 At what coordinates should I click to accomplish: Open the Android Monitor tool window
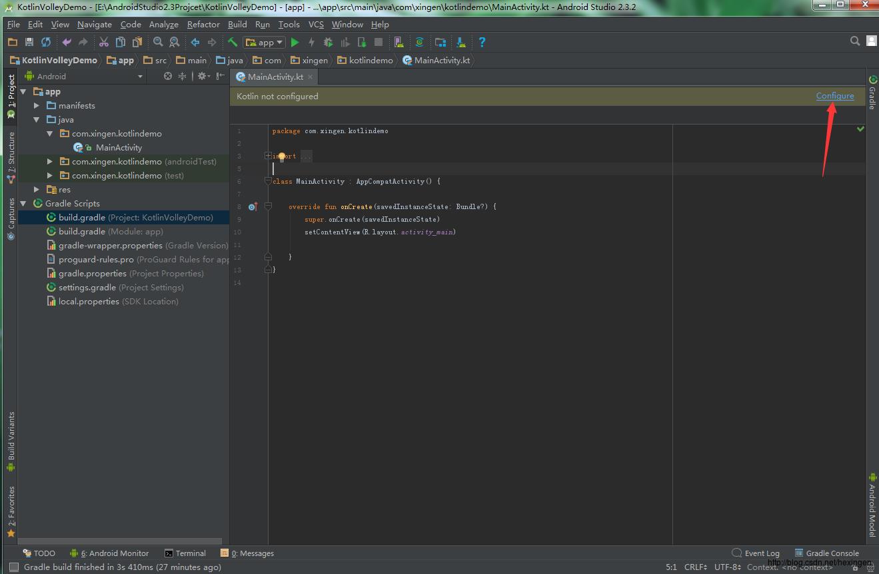pos(109,553)
